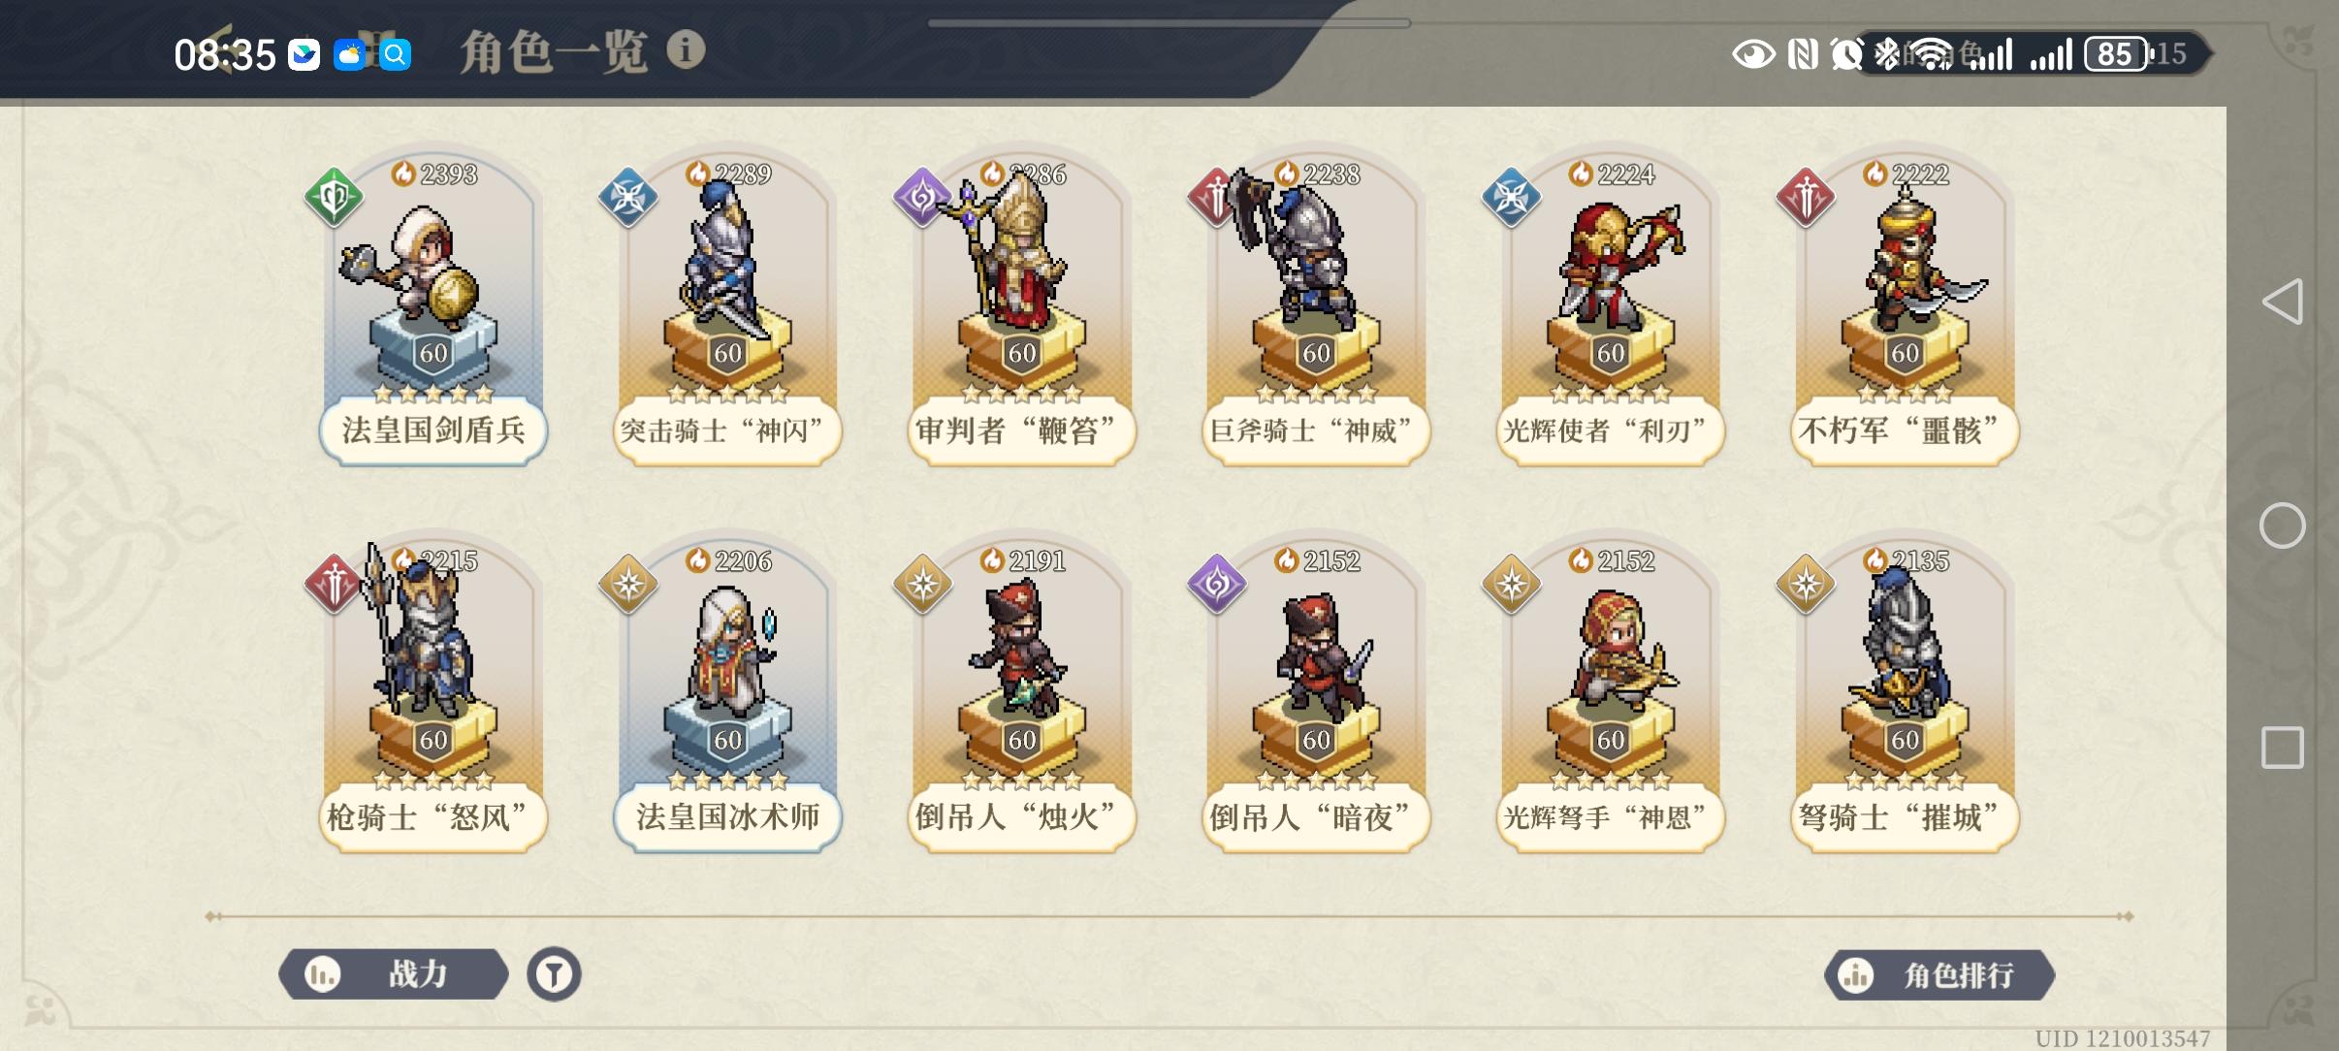The height and width of the screenshot is (1051, 2339).
Task: Open the 战力 sort selector
Action: 394,973
